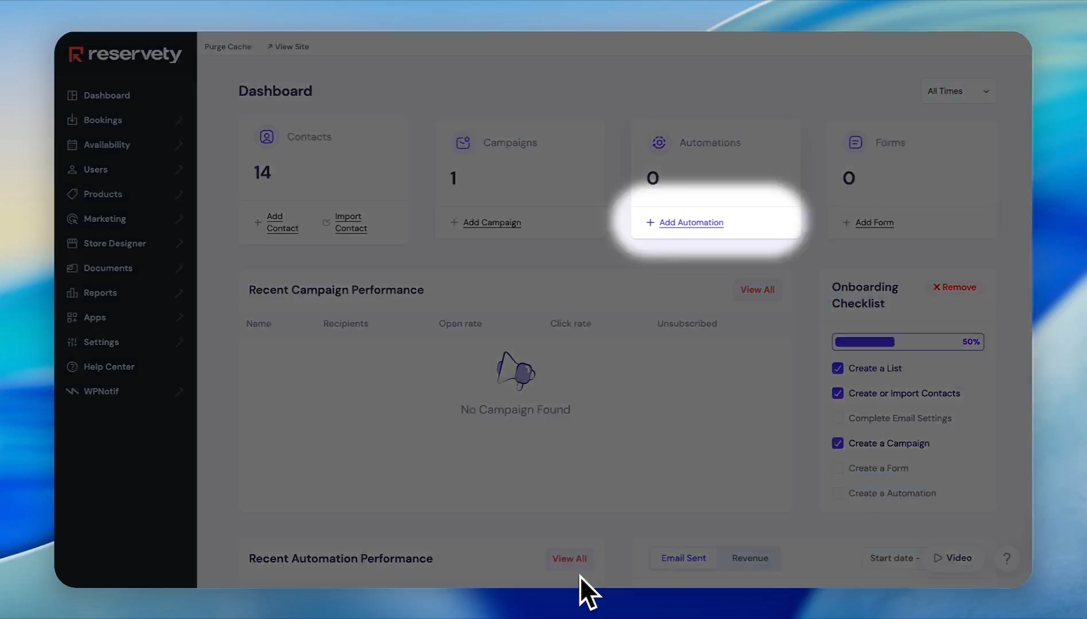This screenshot has width=1087, height=619.
Task: Click View All for Recent Campaign Performance
Action: click(757, 289)
